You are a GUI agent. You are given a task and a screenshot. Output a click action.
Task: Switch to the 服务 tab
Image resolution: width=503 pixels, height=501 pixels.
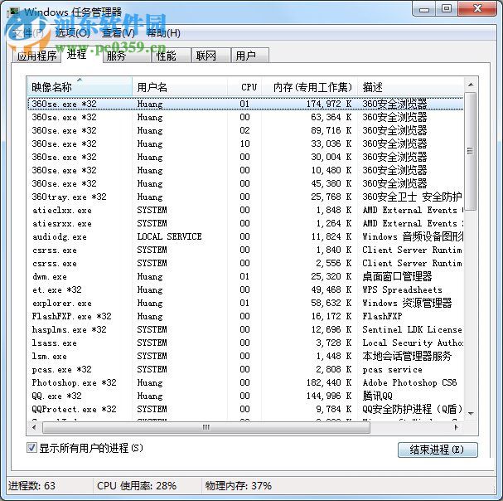point(127,56)
